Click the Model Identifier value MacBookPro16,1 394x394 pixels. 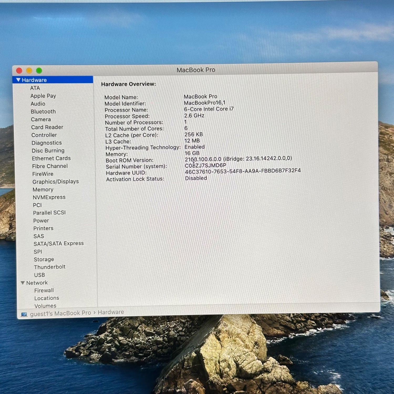205,103
